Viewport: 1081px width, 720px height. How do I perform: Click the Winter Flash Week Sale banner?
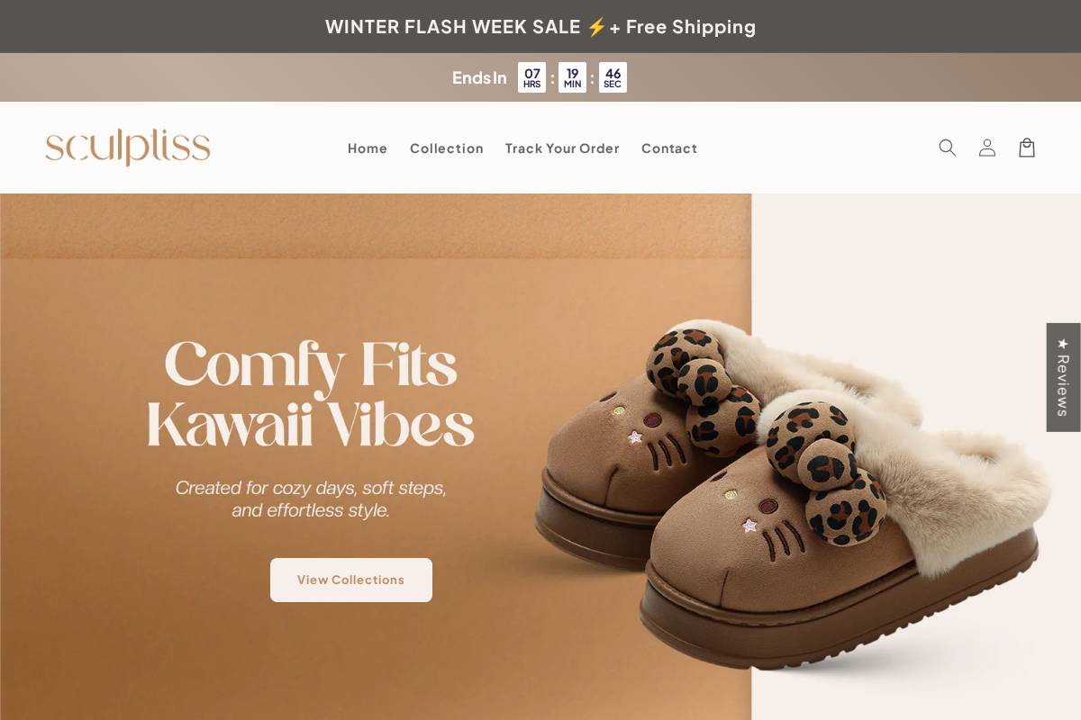click(540, 27)
